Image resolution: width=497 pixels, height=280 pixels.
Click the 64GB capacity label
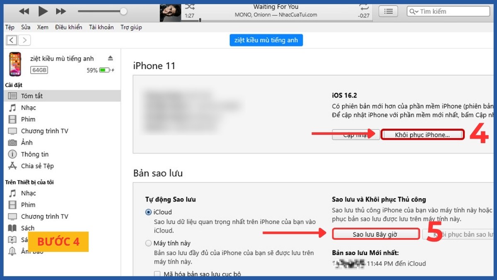pyautogui.click(x=39, y=70)
